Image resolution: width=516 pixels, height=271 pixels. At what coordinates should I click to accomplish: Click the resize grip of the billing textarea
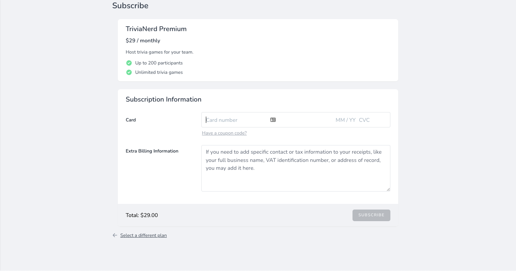tap(388, 189)
